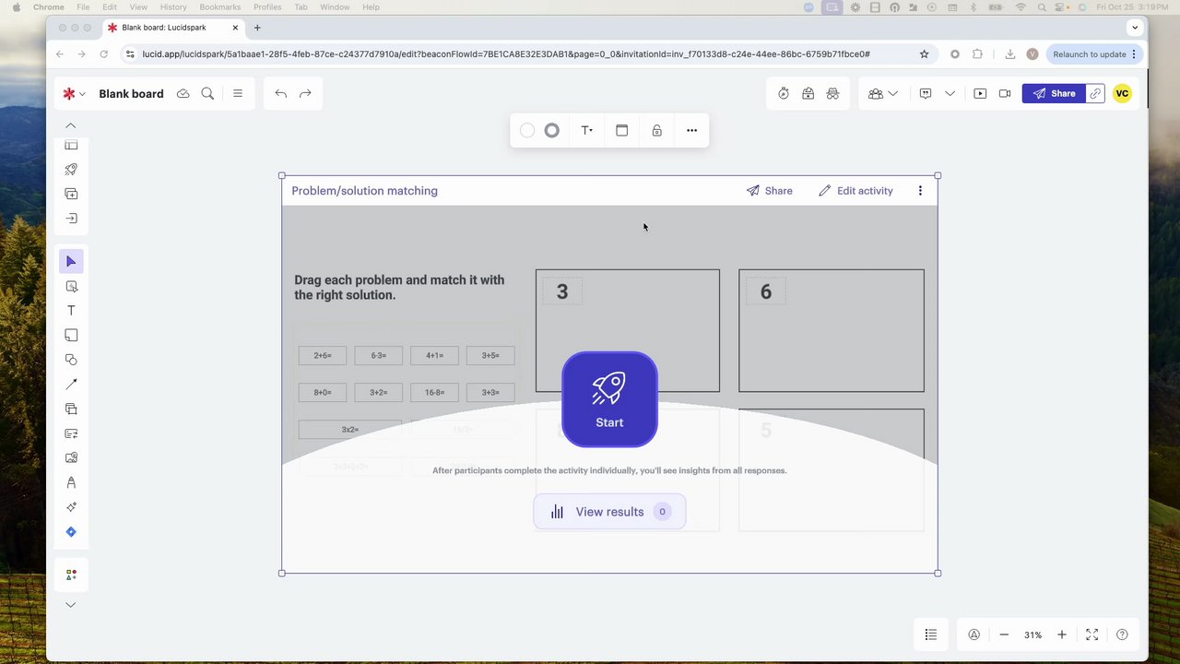The image size is (1180, 664).
Task: Select the lasso selection tool in sidebar
Action: pyautogui.click(x=71, y=287)
